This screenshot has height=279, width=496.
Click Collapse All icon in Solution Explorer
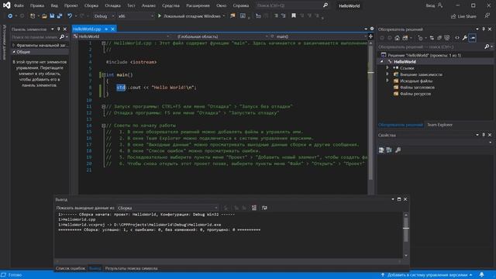439,38
